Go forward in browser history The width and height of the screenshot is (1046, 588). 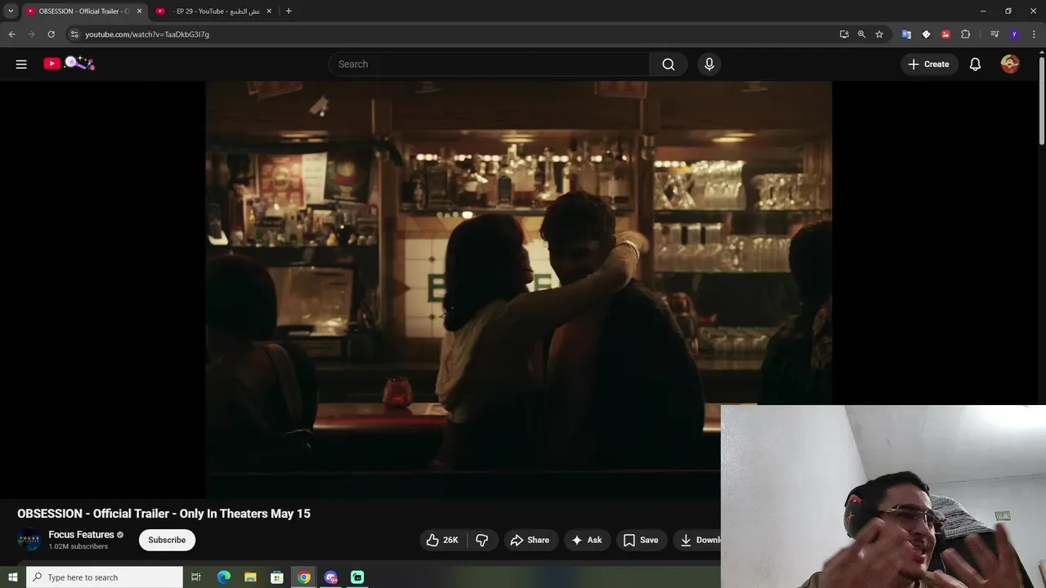[32, 34]
